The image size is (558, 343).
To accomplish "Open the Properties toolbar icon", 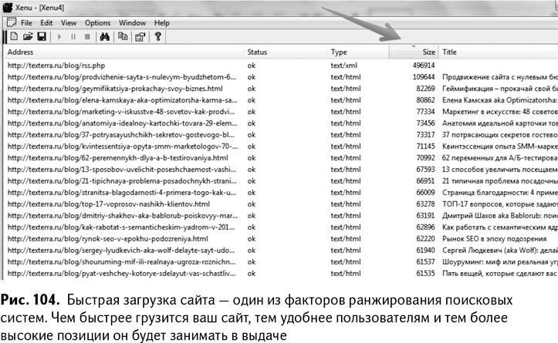I will [x=139, y=36].
